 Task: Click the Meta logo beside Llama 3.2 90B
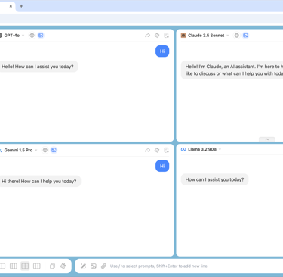pos(183,149)
